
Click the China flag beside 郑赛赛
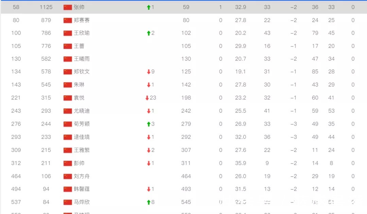click(68, 20)
